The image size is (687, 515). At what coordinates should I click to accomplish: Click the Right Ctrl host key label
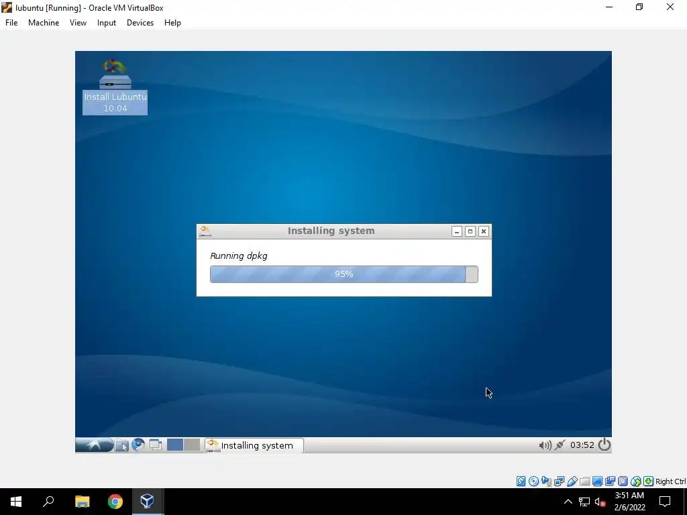(671, 481)
